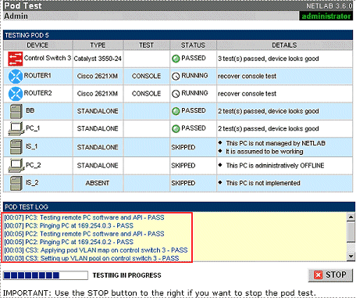The width and height of the screenshot is (356, 298).
Task: Click the ROUTER1 blue router icon
Action: 16,76
